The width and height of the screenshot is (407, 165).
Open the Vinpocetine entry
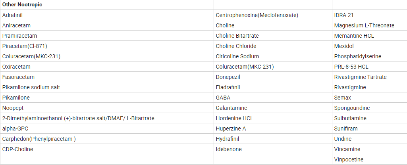(x=349, y=159)
